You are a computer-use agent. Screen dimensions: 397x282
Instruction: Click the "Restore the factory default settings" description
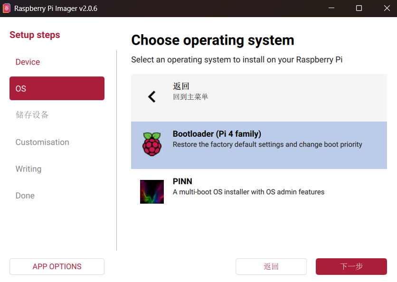tap(267, 144)
